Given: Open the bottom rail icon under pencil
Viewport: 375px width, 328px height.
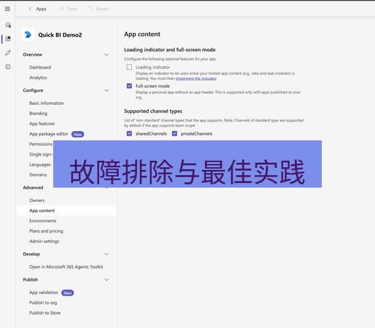Looking at the screenshot, I should click(x=8, y=67).
